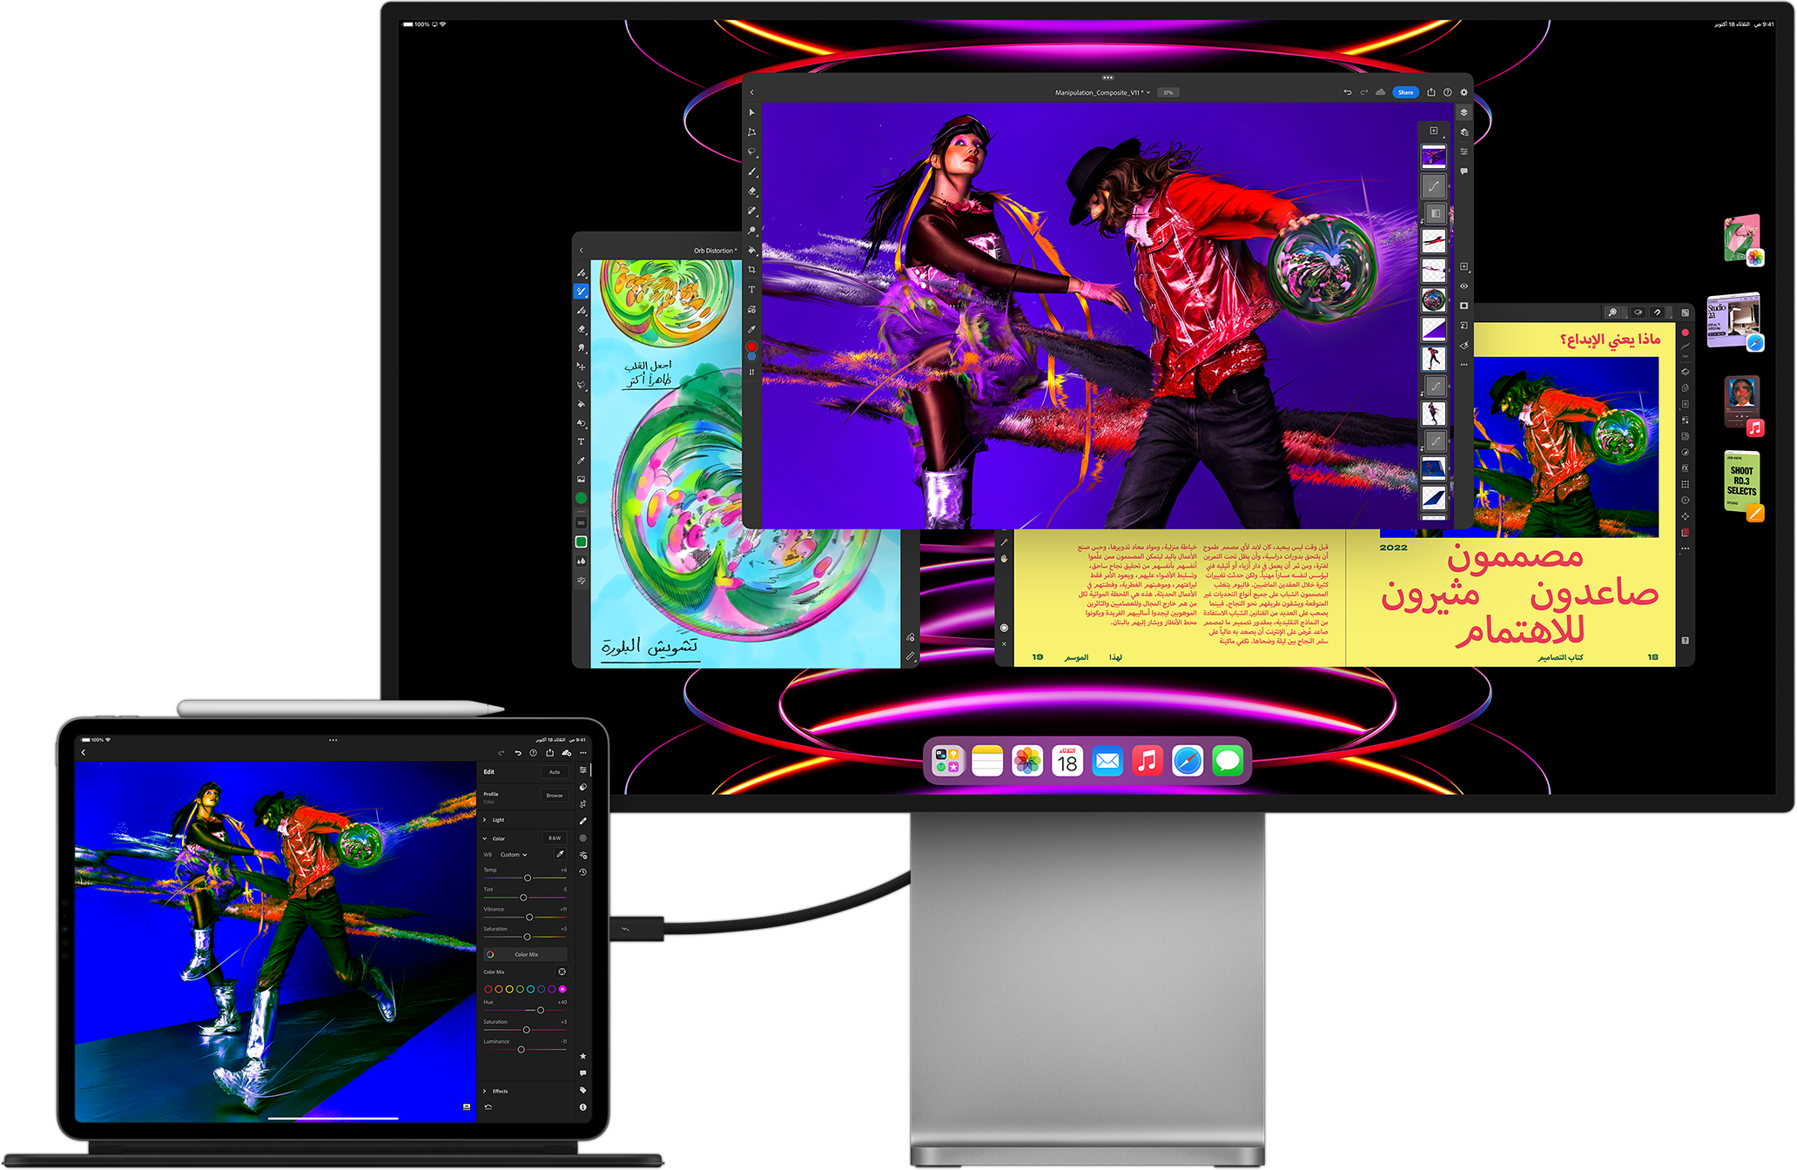The height and width of the screenshot is (1170, 1797).
Task: Open the WB Custom dropdown
Action: point(514,855)
